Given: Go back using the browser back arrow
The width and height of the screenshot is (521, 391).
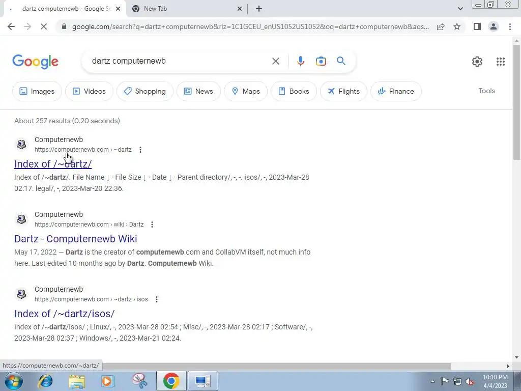Looking at the screenshot, I should tap(11, 26).
